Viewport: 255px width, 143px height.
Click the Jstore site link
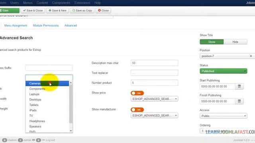(x=251, y=3)
